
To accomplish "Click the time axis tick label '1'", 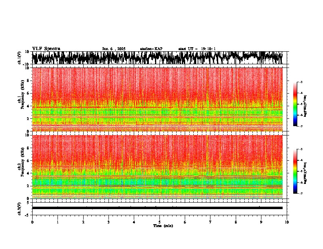I will (x=58, y=222).
